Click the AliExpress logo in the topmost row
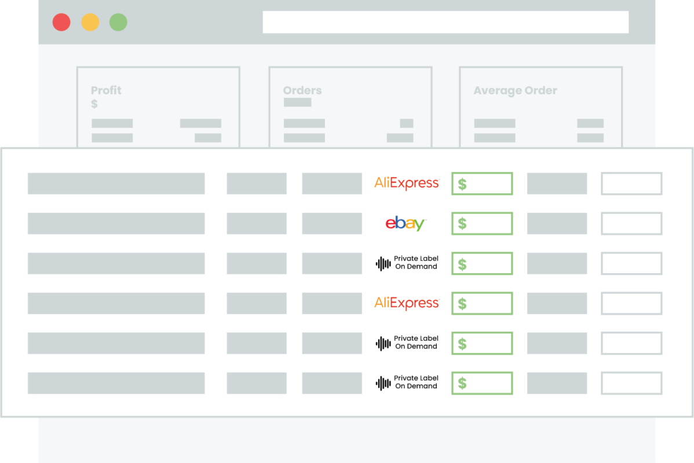 [407, 183]
